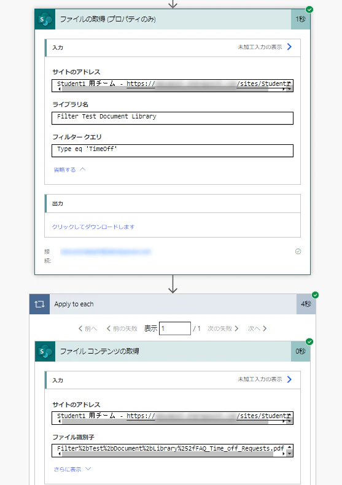Click green success checkmark on Apply to each
Screen dimensions: 342x485
315,295
